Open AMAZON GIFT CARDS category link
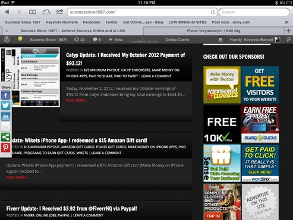The width and height of the screenshot is (293, 220). click(x=78, y=147)
